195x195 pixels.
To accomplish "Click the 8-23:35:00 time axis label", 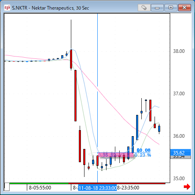I will click(128, 188).
